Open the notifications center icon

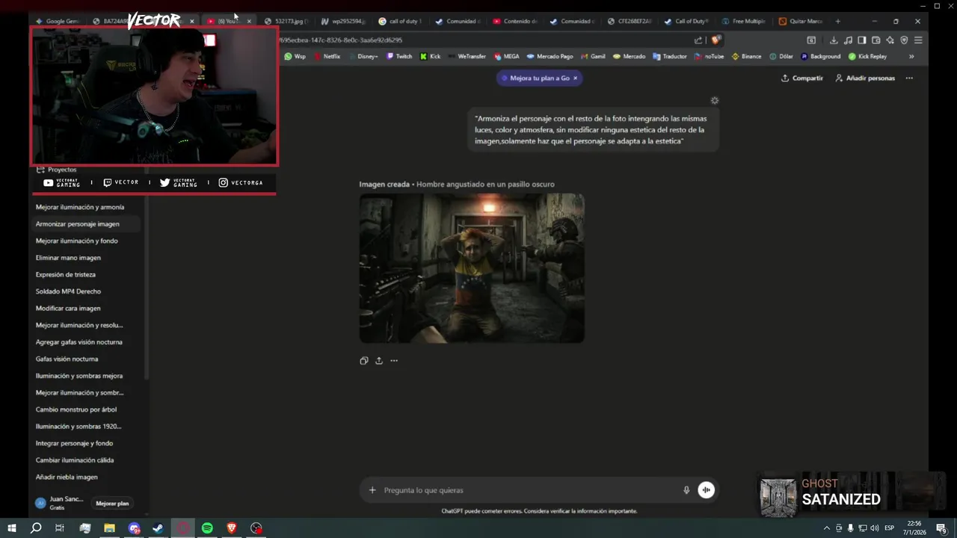pyautogui.click(x=942, y=528)
